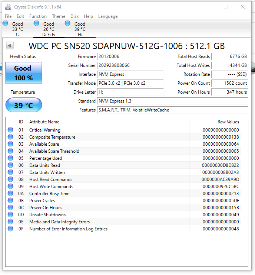Click the status orb beside Data Units Read
Screen dimensions: 255x275
pos(10,165)
